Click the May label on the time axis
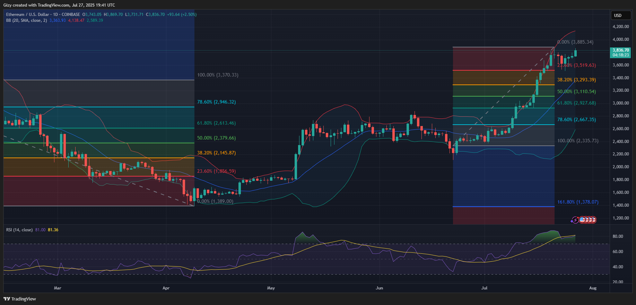Viewport: 636px width, 305px height. (271, 288)
